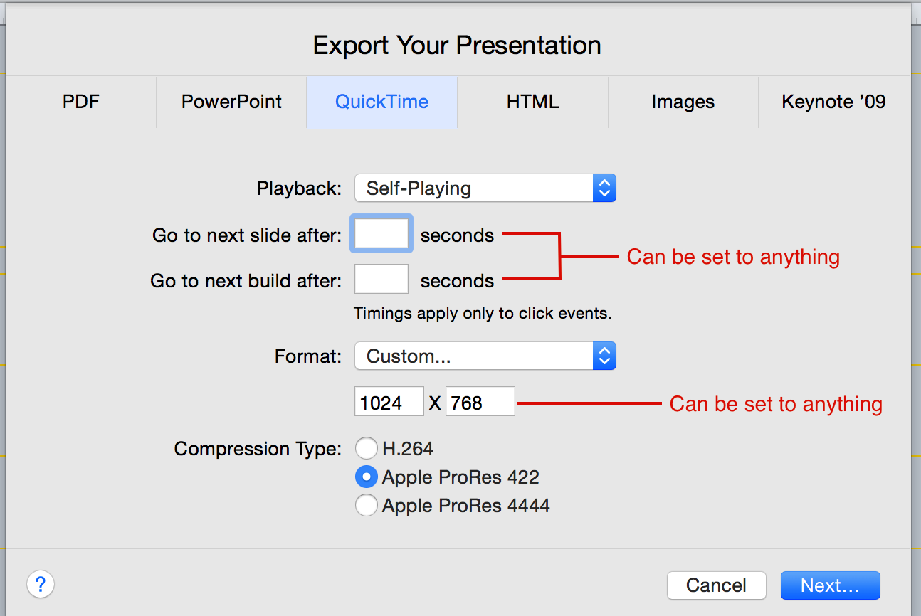Click the width field showing 1024
This screenshot has height=616, width=921.
389,402
